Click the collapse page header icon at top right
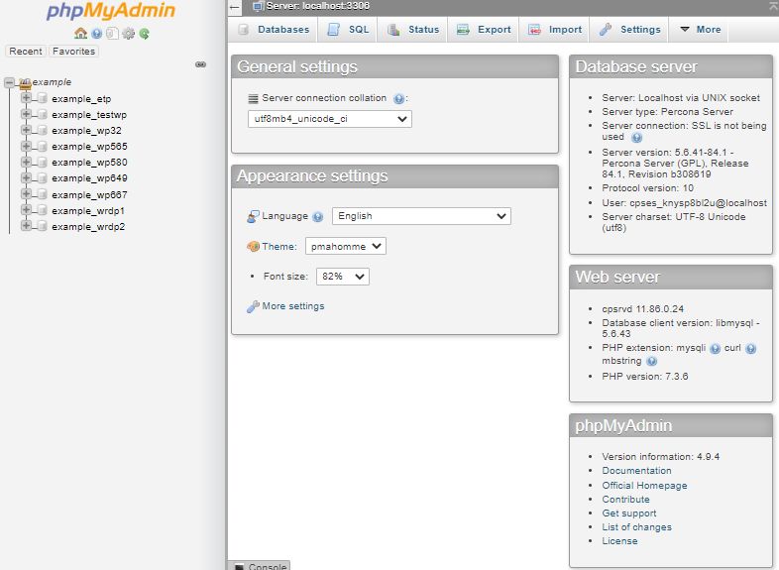This screenshot has width=779, height=570. (x=773, y=5)
